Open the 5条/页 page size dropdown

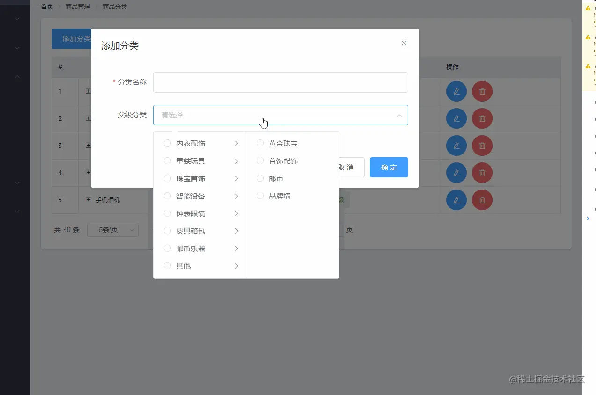112,230
